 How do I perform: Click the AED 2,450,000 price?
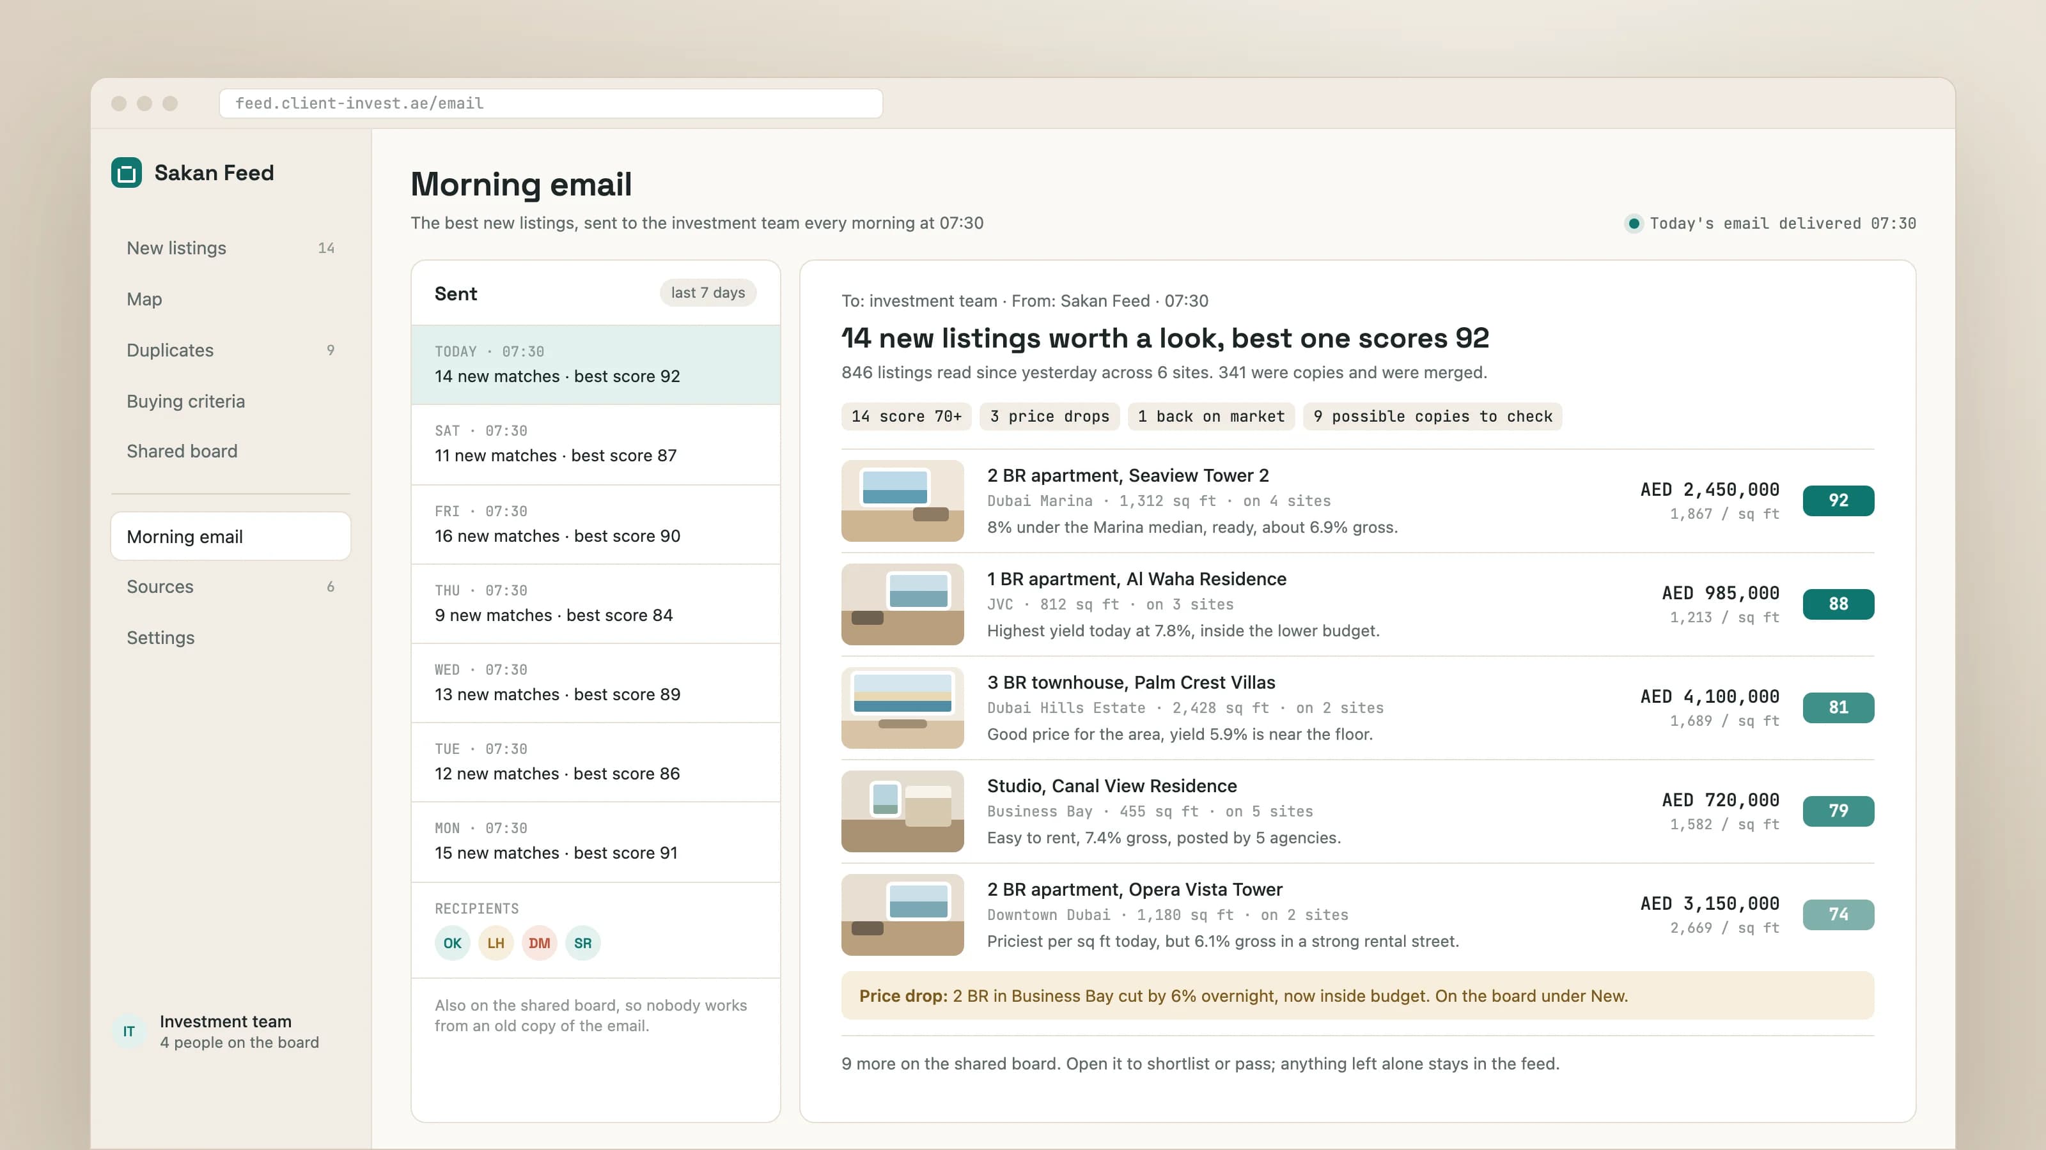pos(1710,489)
